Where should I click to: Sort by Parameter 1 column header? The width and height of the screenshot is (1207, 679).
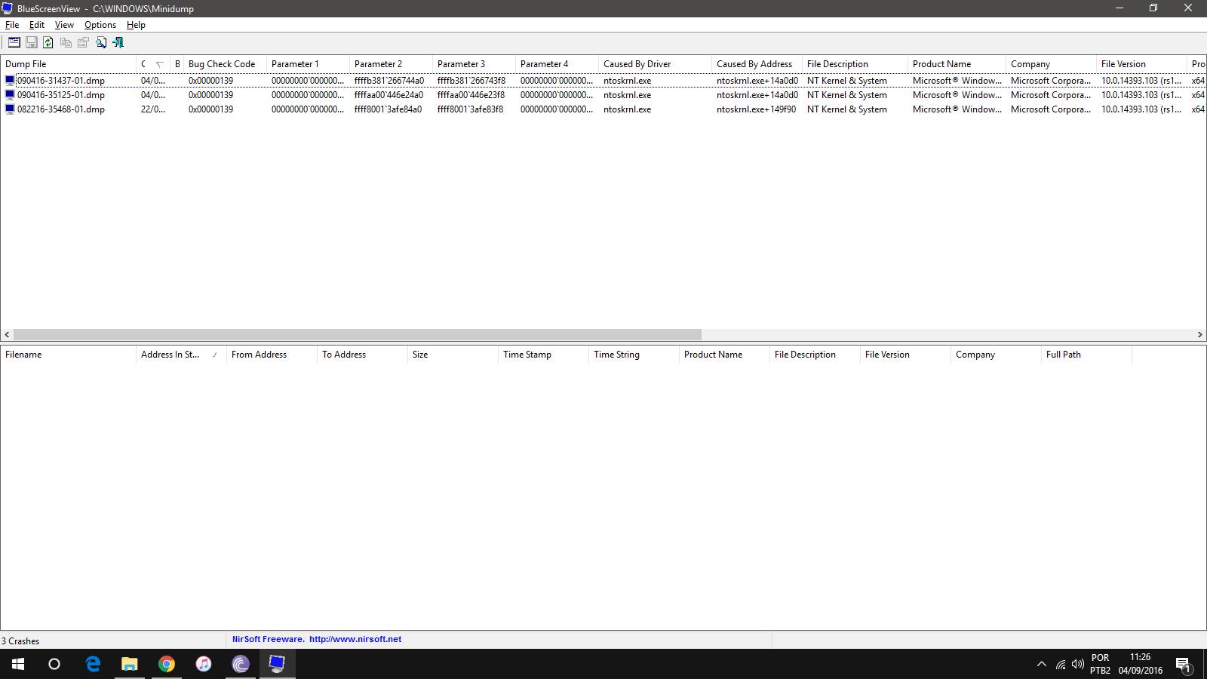[308, 64]
